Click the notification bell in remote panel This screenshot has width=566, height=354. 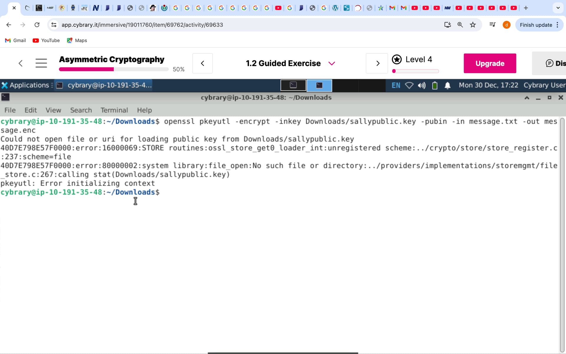click(447, 86)
